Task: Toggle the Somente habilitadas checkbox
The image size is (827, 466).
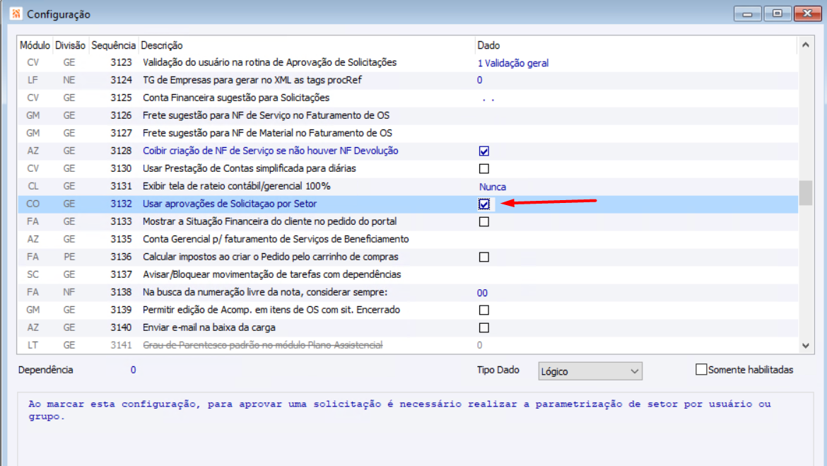Action: click(701, 369)
